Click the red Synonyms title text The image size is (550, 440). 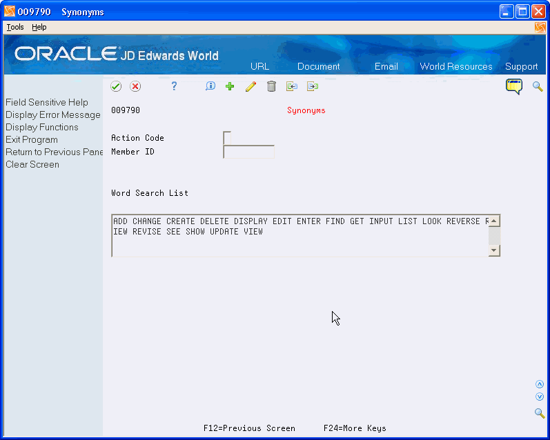[x=306, y=110]
